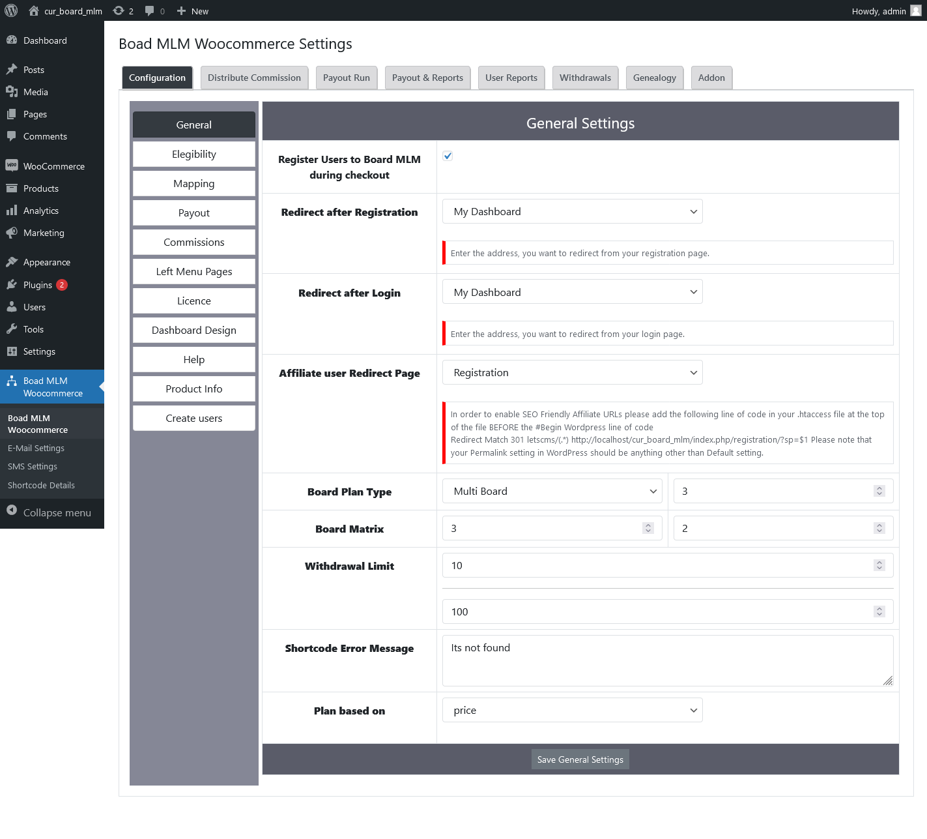This screenshot has height=839, width=927.
Task: Select the Products icon in admin sidebar
Action: [13, 188]
